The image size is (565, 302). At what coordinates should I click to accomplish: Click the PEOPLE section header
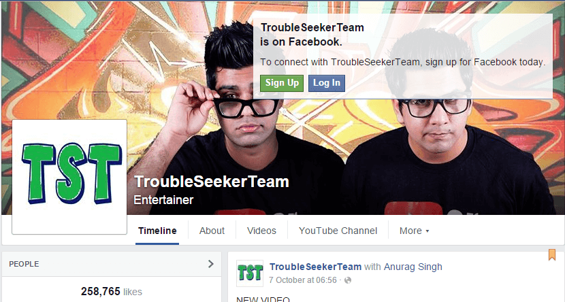click(x=112, y=264)
